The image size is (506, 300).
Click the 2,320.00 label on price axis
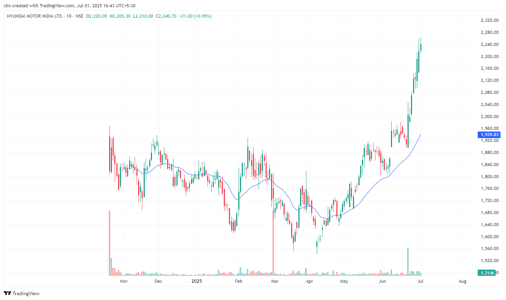[489, 20]
